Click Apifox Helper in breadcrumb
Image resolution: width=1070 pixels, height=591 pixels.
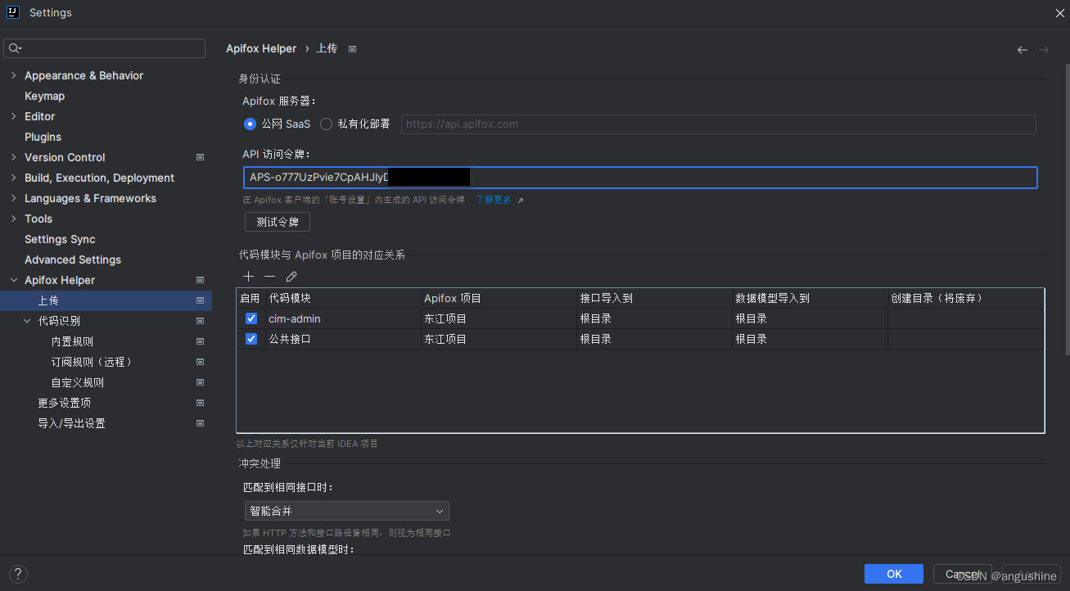pyautogui.click(x=261, y=49)
